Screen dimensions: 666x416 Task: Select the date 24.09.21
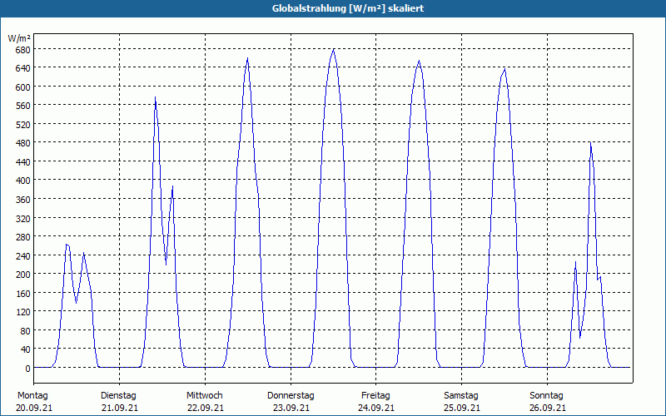376,409
